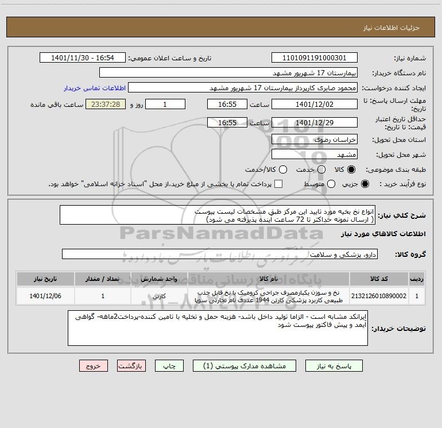The width and height of the screenshot is (442, 428).
Task: Click the چاپ print button
Action: point(169,366)
